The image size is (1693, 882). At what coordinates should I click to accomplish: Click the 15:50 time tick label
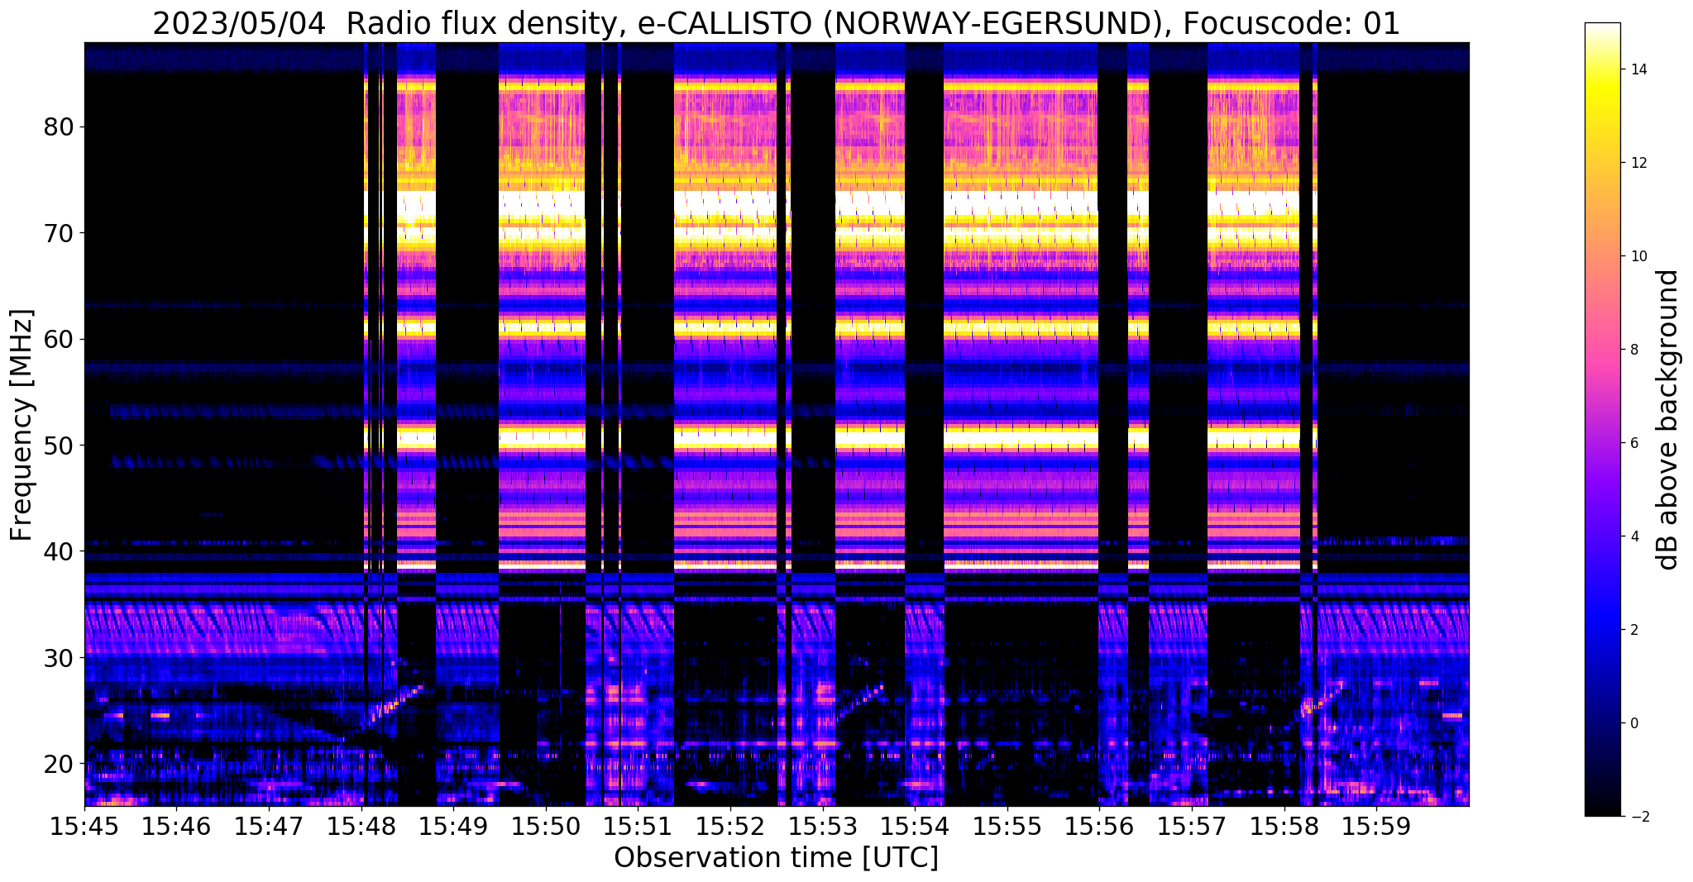[546, 825]
